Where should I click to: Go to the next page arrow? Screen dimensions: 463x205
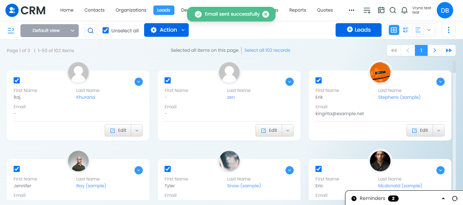pyautogui.click(x=435, y=50)
